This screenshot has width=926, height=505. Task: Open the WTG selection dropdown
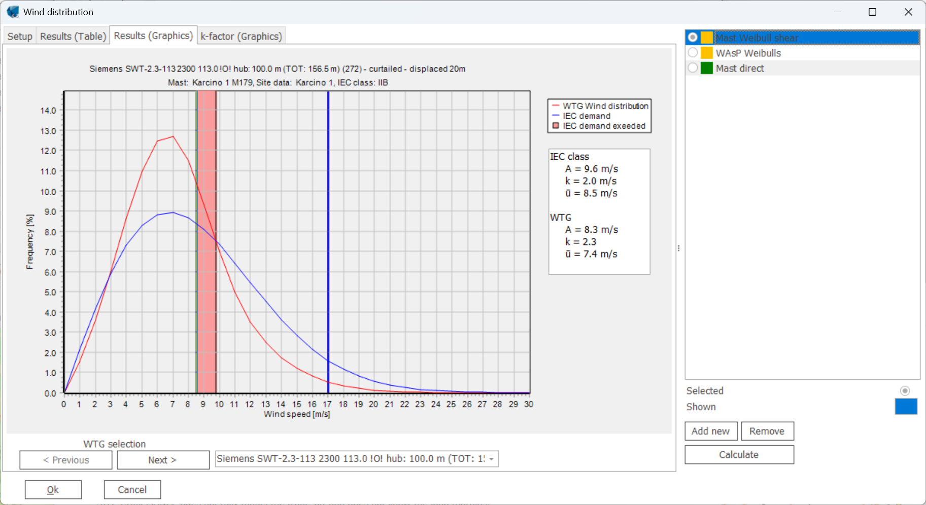coord(491,459)
